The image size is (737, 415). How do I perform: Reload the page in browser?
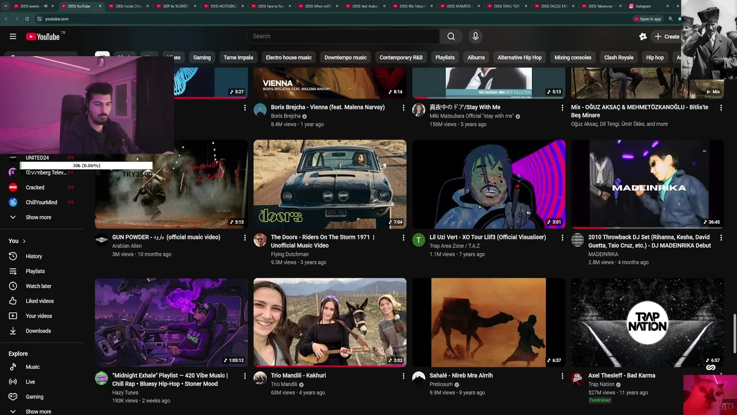[26, 18]
